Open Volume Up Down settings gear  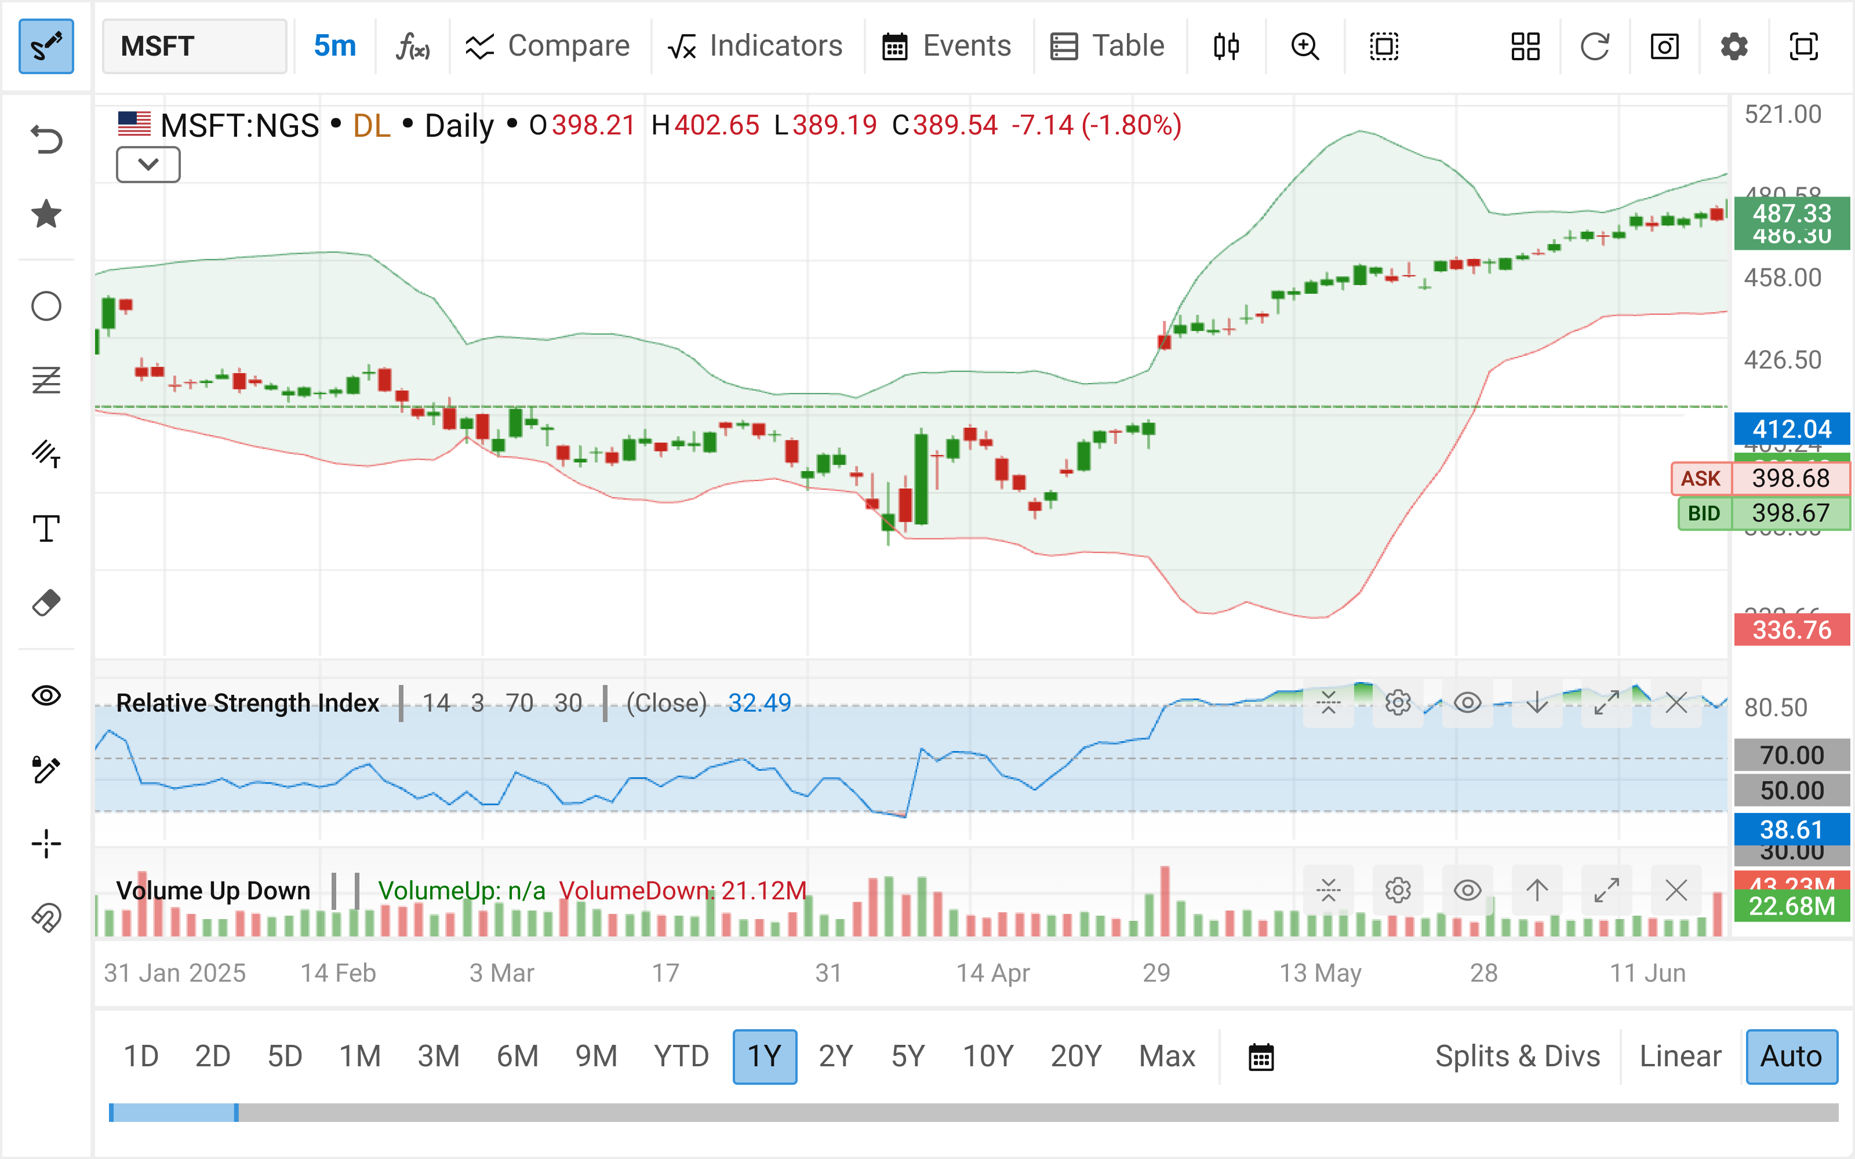tap(1398, 890)
